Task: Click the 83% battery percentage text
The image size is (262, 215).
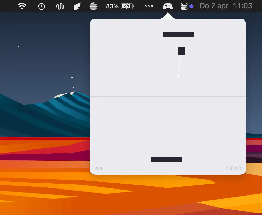Action: click(x=112, y=6)
